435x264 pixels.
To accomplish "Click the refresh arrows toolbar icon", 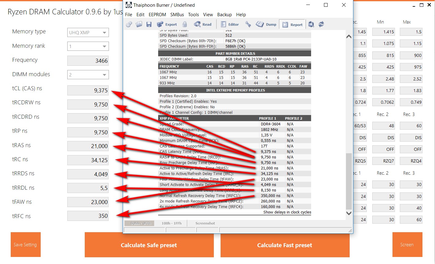I will coord(321,24).
